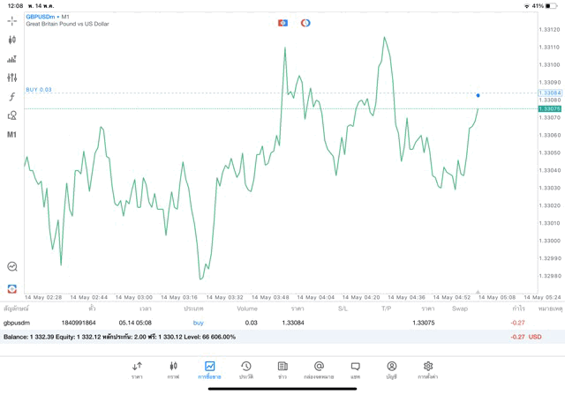Click the blue price marker at 1.33084
The height and width of the screenshot is (394, 565).
click(478, 95)
